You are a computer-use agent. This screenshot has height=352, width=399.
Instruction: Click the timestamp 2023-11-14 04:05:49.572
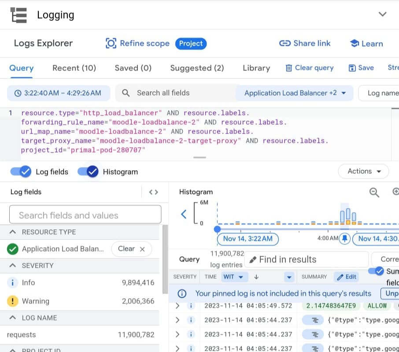pos(248,306)
